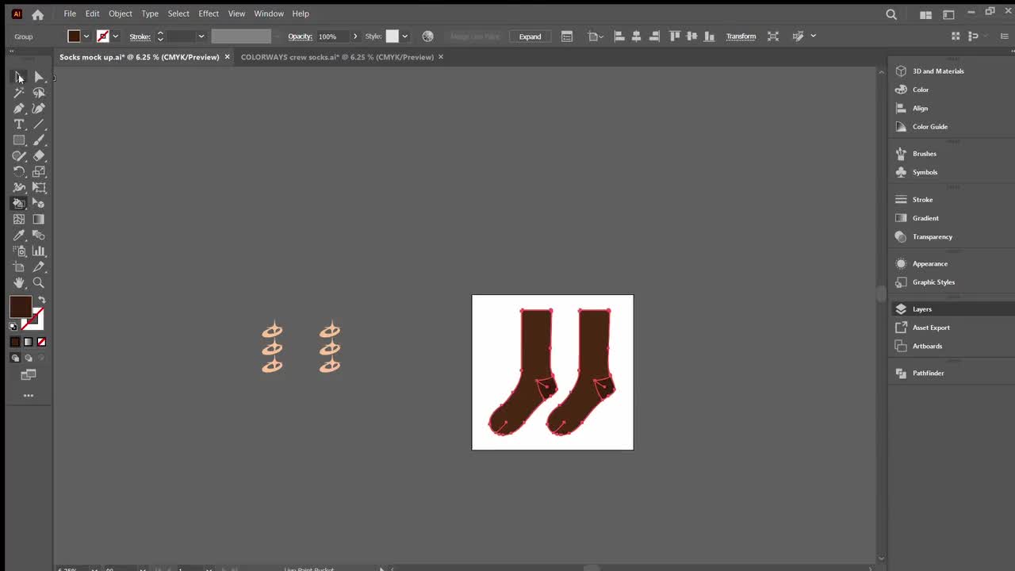Switch to Draw Behind mode
This screenshot has height=571, width=1015.
click(x=29, y=358)
